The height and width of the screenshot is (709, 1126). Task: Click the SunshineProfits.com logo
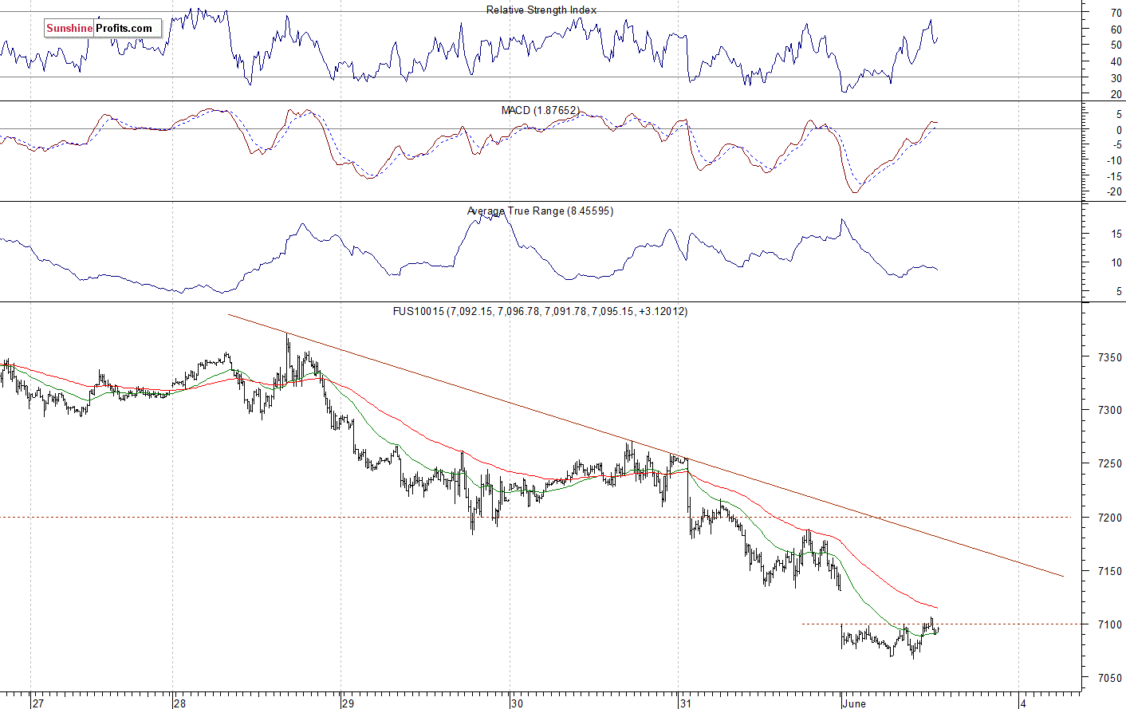[x=103, y=28]
